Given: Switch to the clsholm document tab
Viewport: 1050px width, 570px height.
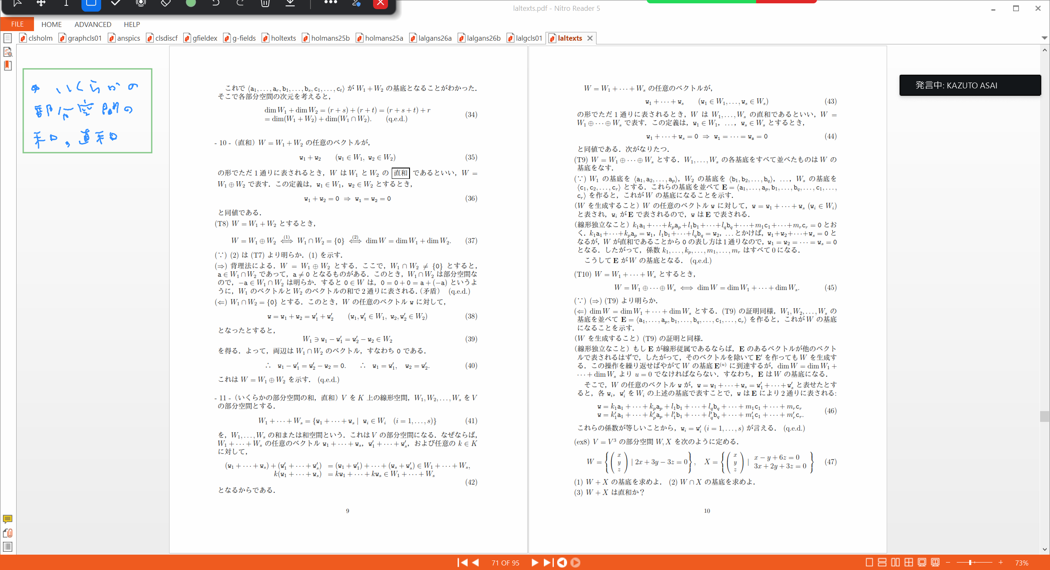Looking at the screenshot, I should (36, 38).
